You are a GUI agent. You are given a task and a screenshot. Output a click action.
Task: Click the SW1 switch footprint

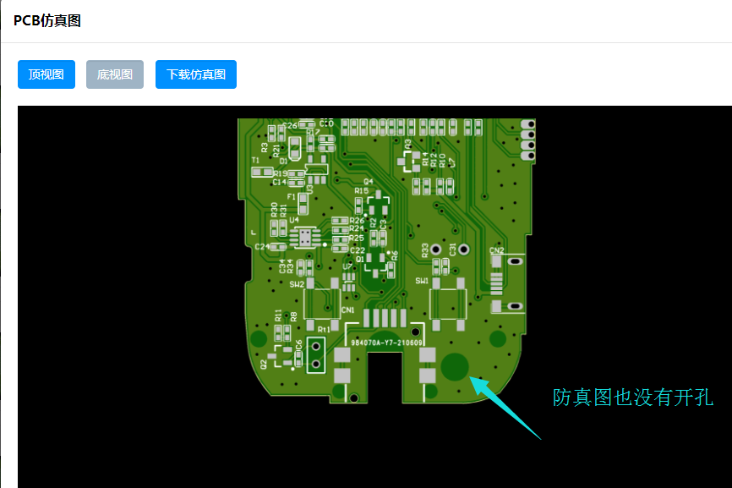(x=447, y=304)
